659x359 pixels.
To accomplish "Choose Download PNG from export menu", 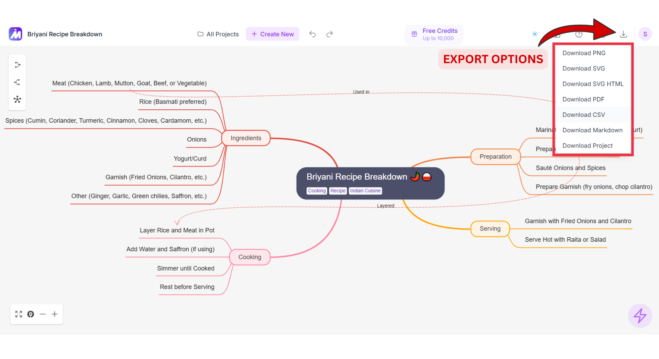I will point(584,53).
